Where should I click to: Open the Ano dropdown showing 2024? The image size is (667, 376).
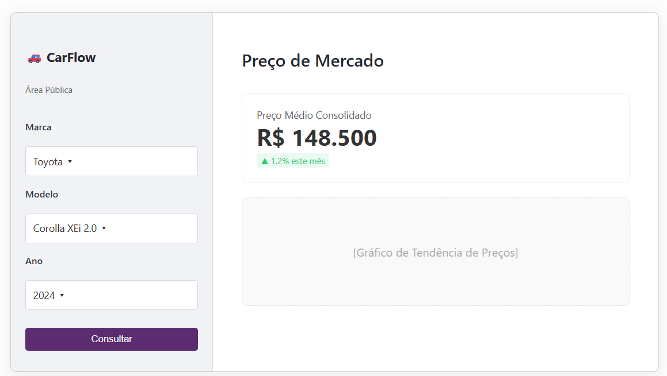[111, 295]
